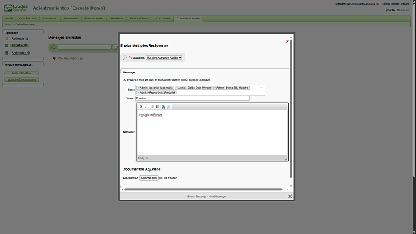Click the insert link editor icon
The width and height of the screenshot is (416, 234).
[x=163, y=107]
